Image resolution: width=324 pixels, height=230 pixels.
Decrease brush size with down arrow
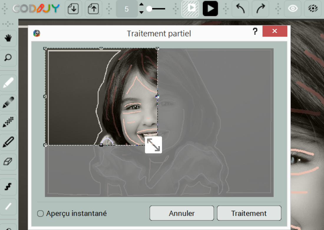[141, 12]
